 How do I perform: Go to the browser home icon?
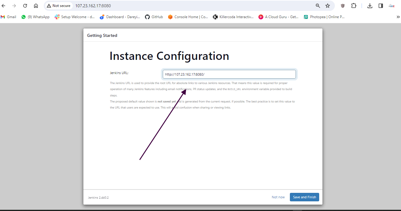(x=36, y=6)
